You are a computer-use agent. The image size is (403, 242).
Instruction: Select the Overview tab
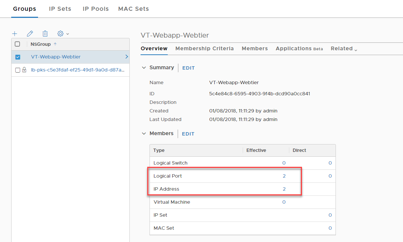click(x=154, y=48)
